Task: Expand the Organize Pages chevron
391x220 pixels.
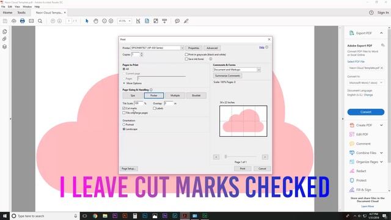Action: pyautogui.click(x=381, y=162)
